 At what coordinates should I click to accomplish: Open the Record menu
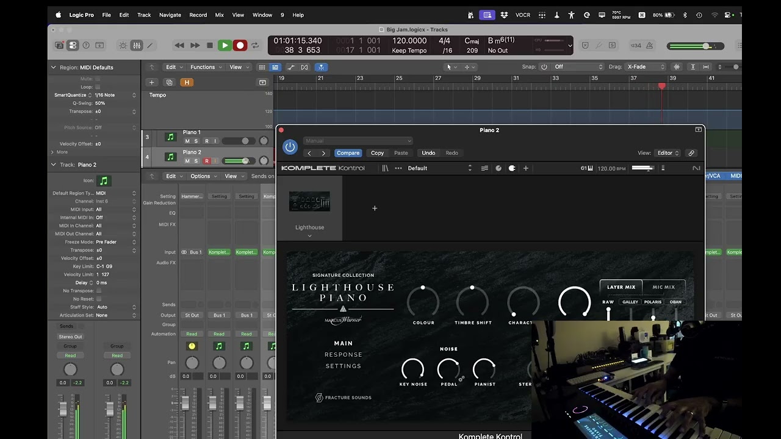tap(198, 15)
